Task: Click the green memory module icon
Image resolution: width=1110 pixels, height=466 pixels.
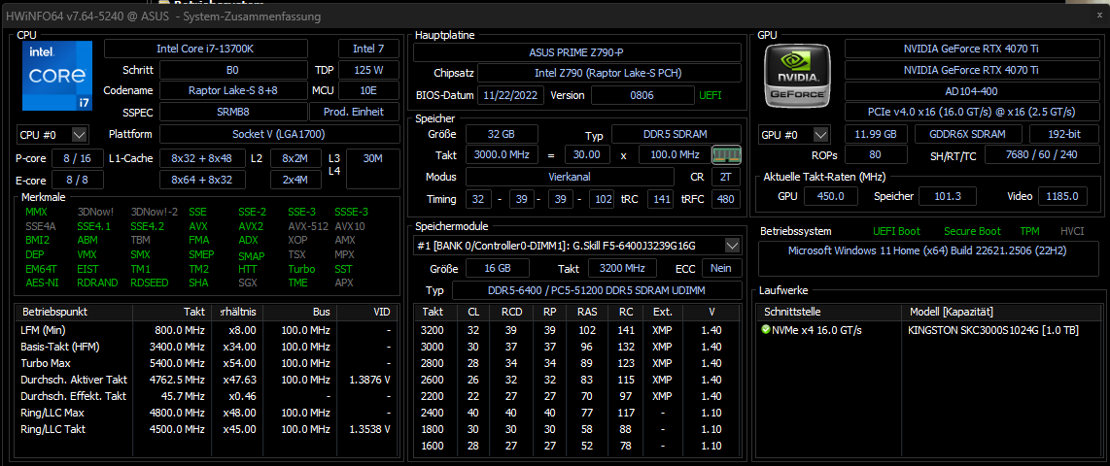Action: tap(726, 155)
